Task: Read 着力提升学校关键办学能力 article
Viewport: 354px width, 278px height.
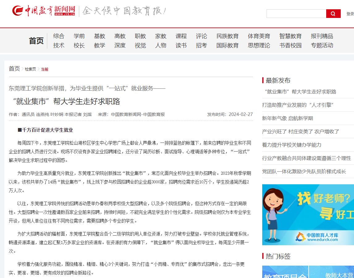Action: (x=292, y=145)
